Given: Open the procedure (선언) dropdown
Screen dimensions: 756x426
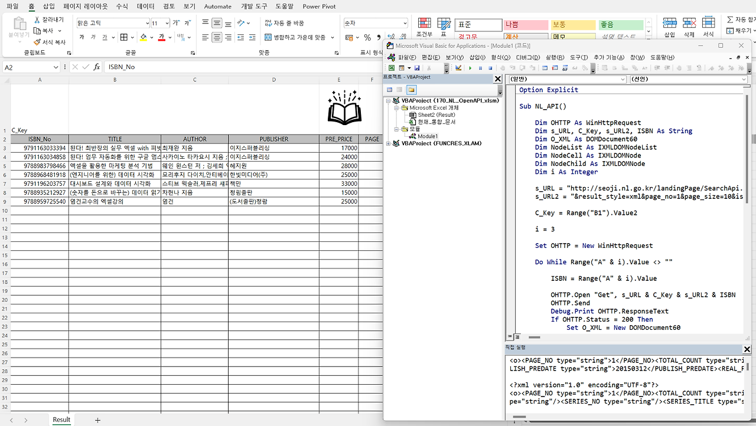Looking at the screenshot, I should [x=744, y=79].
